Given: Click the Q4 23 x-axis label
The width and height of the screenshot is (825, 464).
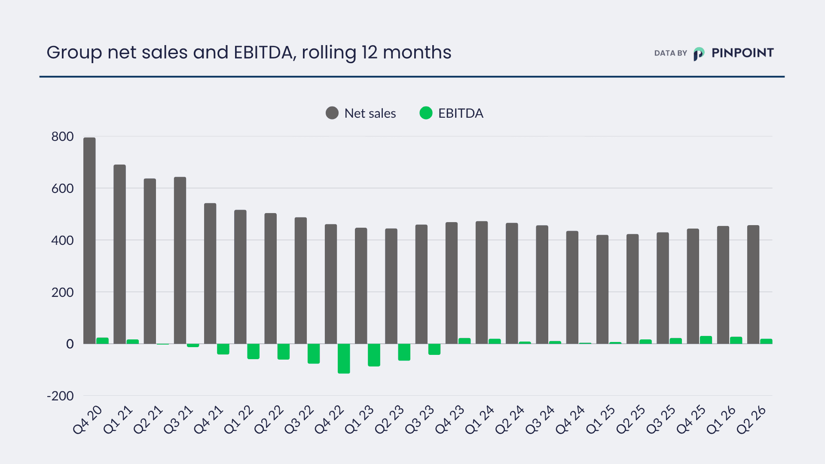Looking at the screenshot, I should click(x=450, y=420).
